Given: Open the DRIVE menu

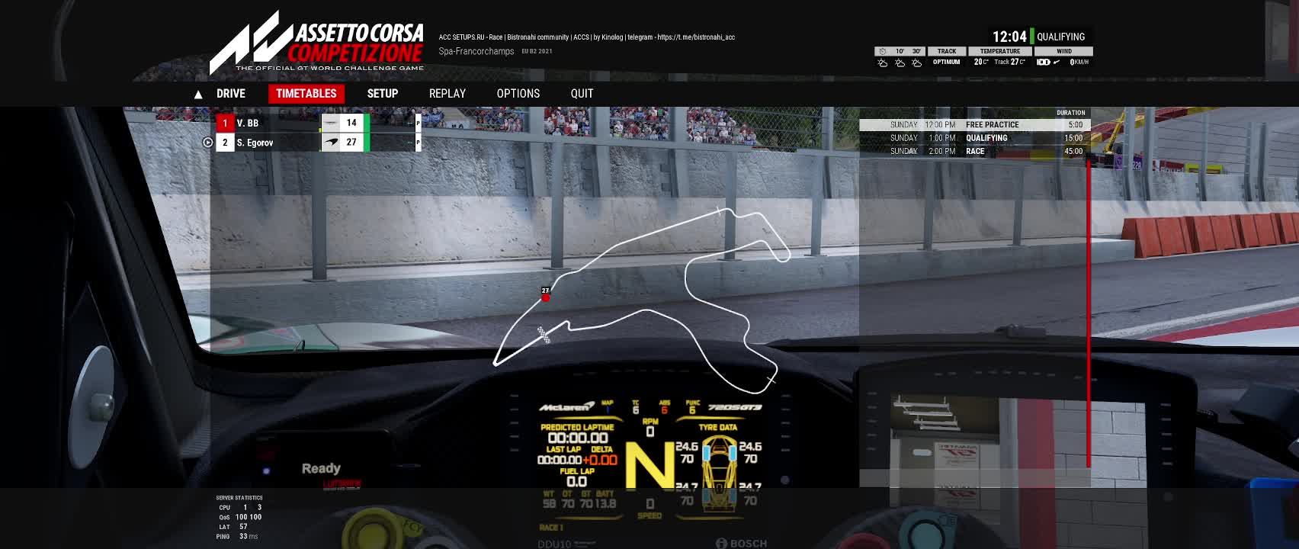Looking at the screenshot, I should coord(231,94).
